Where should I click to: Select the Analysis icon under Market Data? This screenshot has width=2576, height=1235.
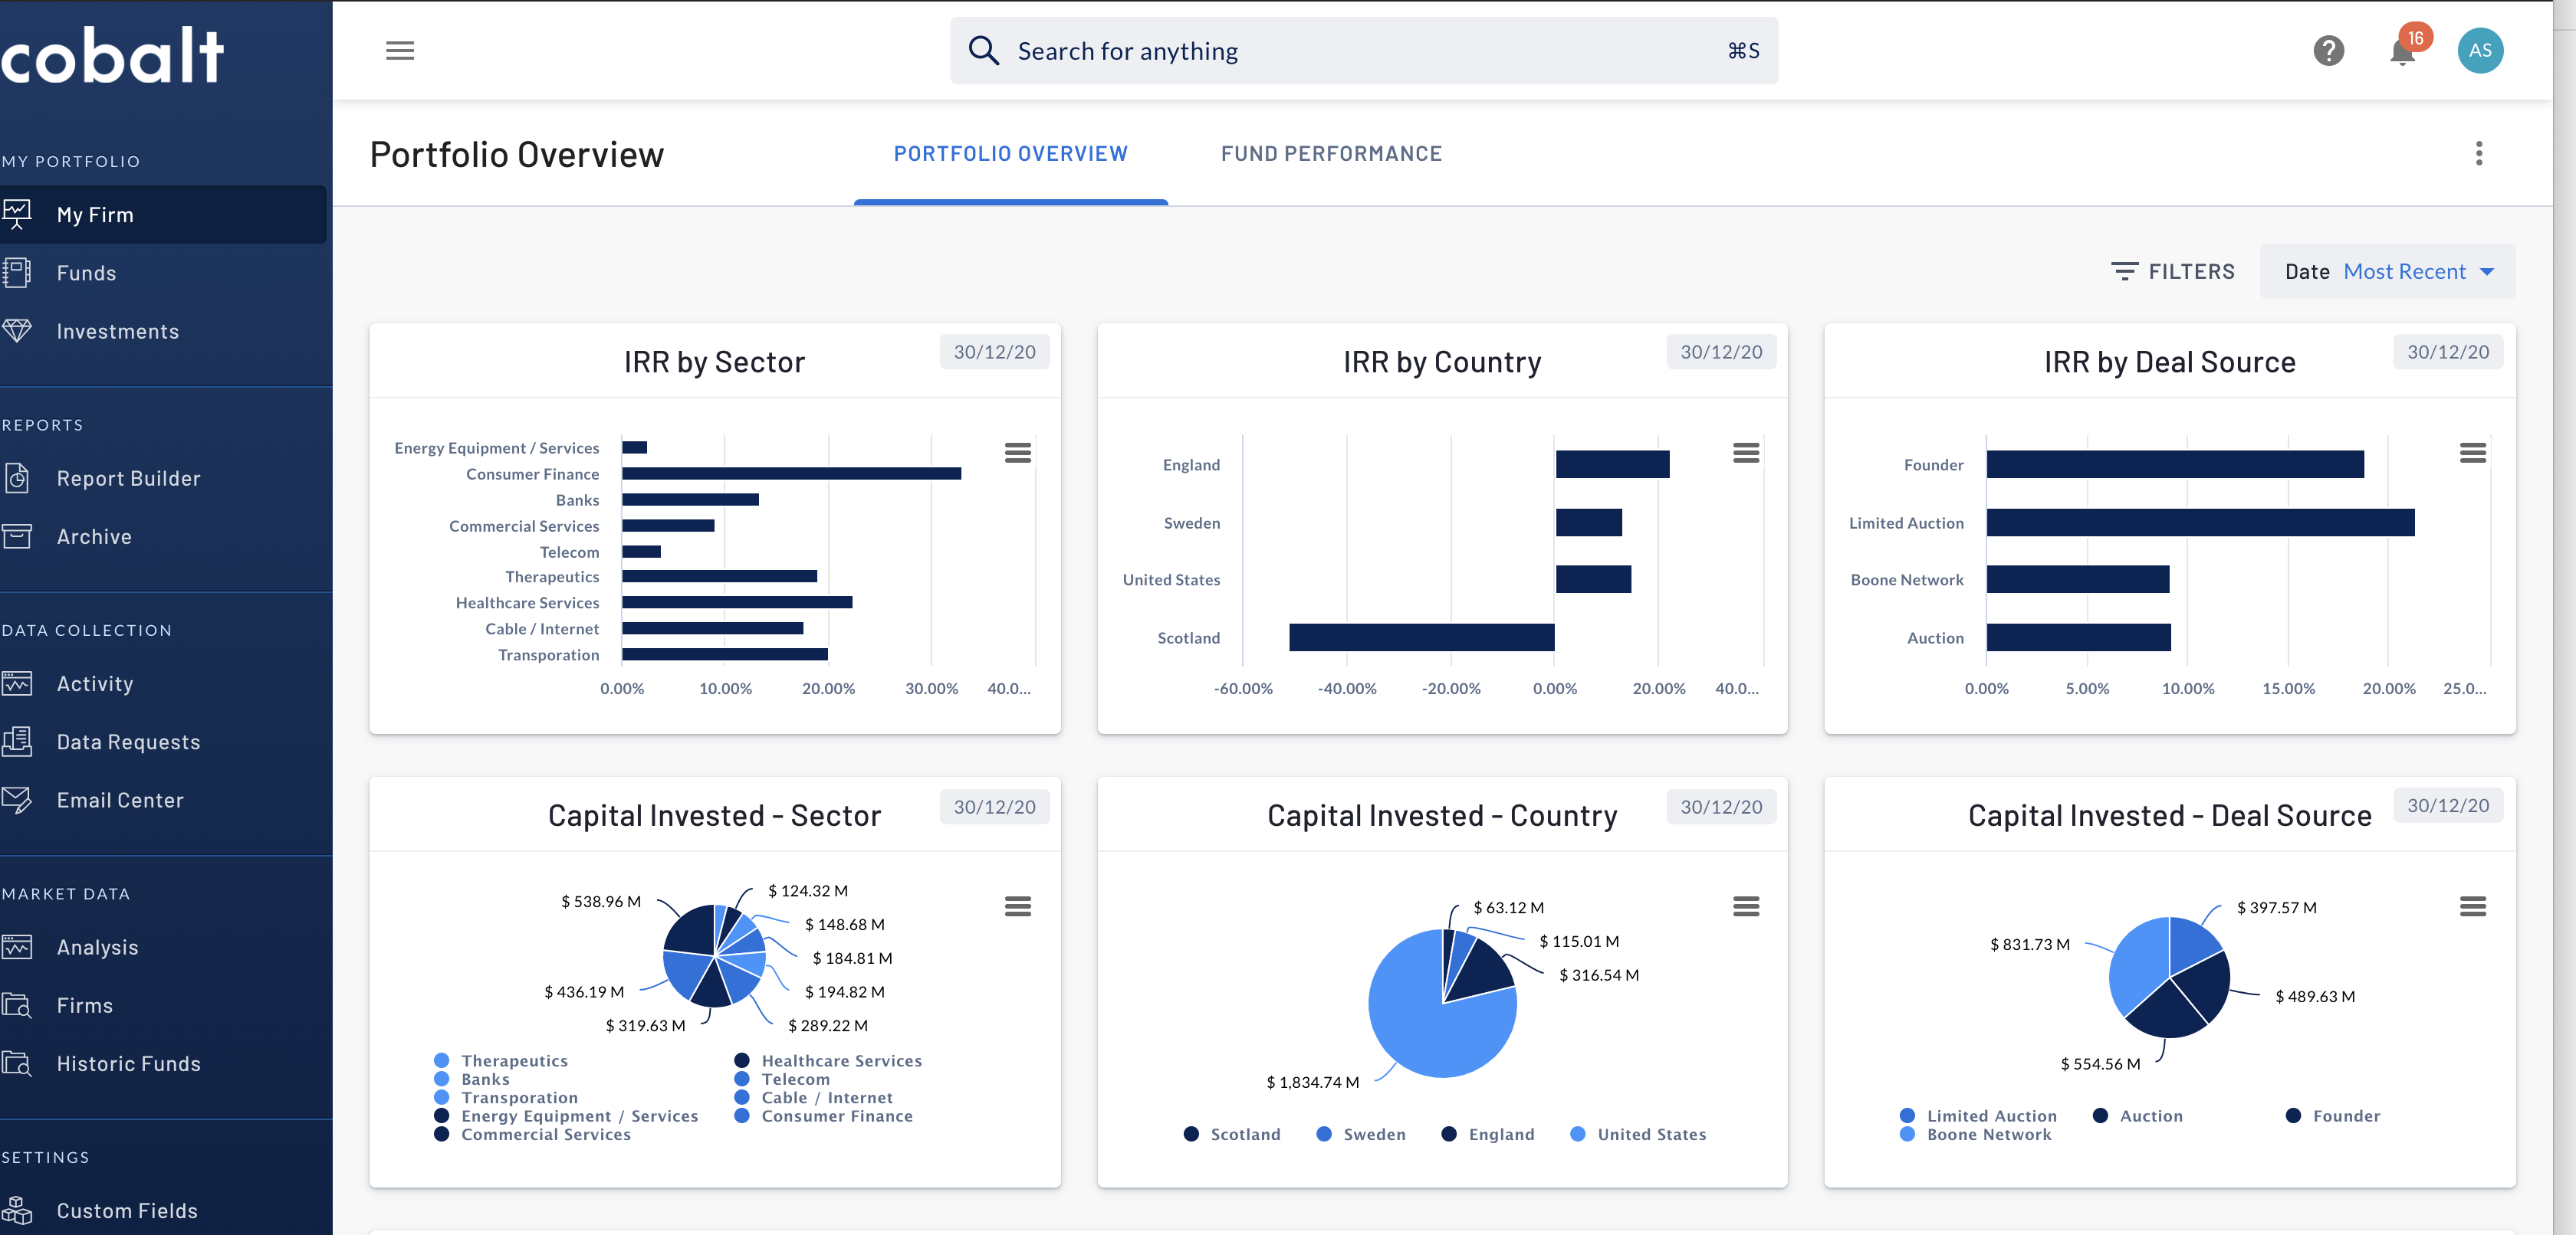pyautogui.click(x=19, y=946)
